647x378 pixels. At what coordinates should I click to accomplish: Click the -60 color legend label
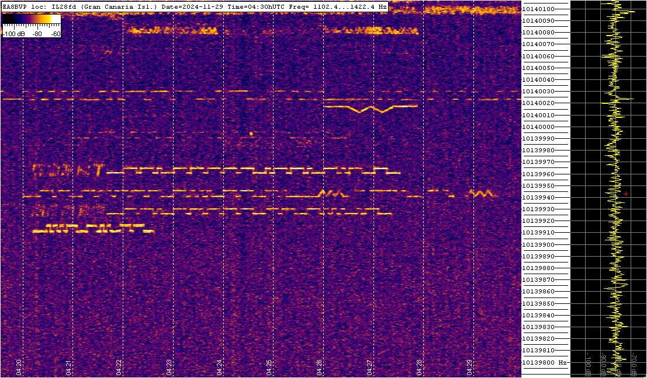coord(56,34)
